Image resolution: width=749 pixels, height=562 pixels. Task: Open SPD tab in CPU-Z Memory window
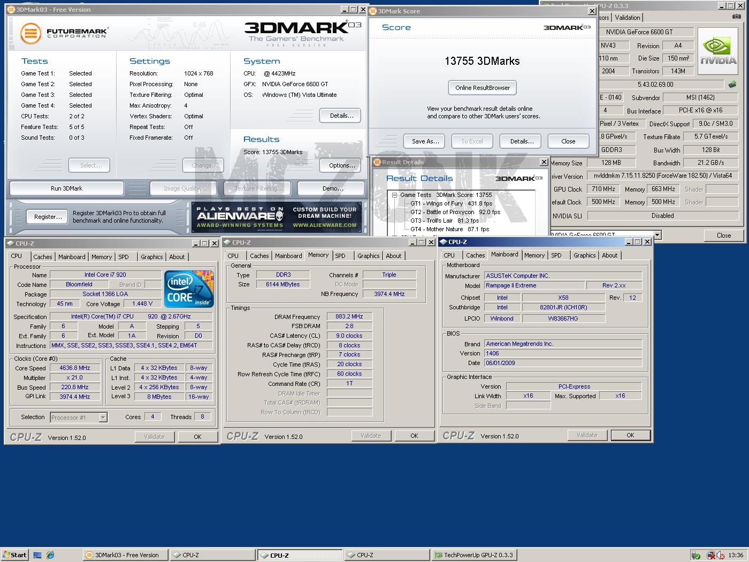pos(340,256)
